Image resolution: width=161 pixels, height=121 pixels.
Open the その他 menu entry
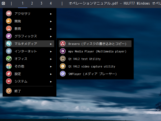tap(30, 66)
